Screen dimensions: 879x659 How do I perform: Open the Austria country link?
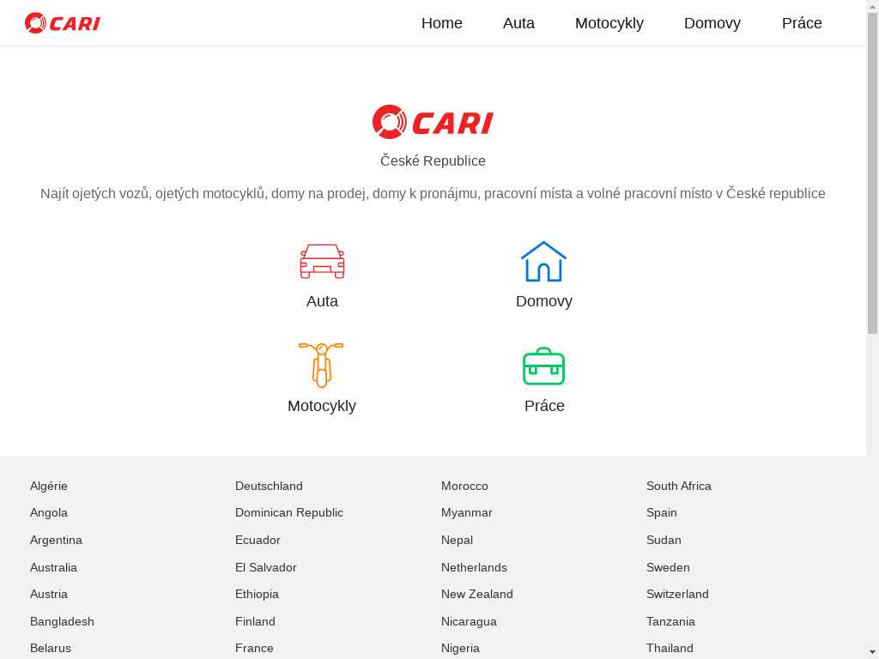click(49, 594)
